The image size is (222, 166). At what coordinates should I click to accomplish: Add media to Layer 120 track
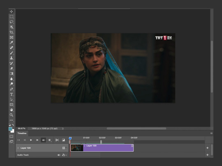pyautogui.click(x=208, y=148)
